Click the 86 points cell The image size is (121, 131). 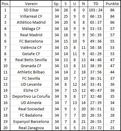coord(112,10)
